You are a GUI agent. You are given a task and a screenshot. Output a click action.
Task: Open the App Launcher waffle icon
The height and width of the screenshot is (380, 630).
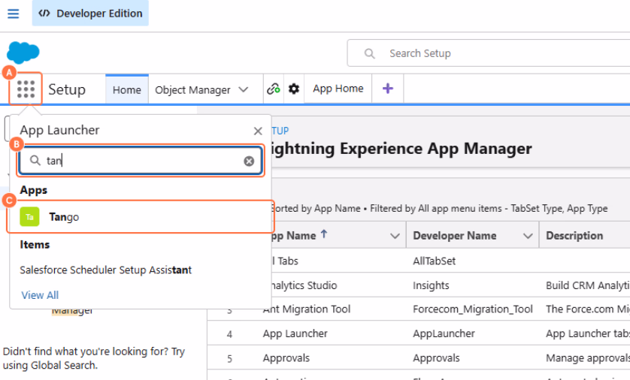pos(26,89)
